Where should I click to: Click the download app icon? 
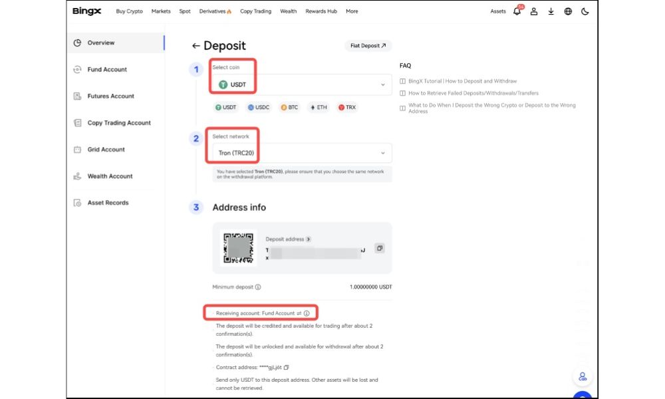tap(551, 11)
